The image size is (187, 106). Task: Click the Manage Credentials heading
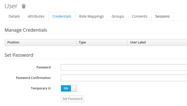26,30
